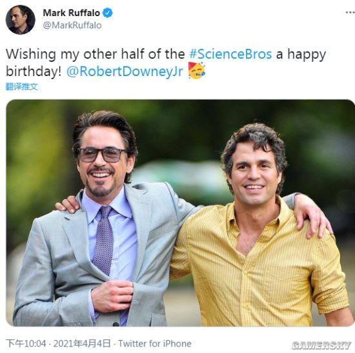Open Mark Ruffalo's profile avatar picture

pos(21,20)
